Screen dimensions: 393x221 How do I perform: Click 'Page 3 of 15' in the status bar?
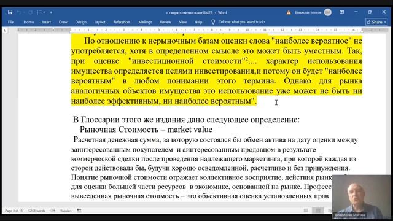click(x=14, y=211)
